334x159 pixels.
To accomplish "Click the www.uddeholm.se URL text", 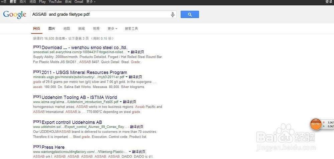I will (x=80, y=127).
